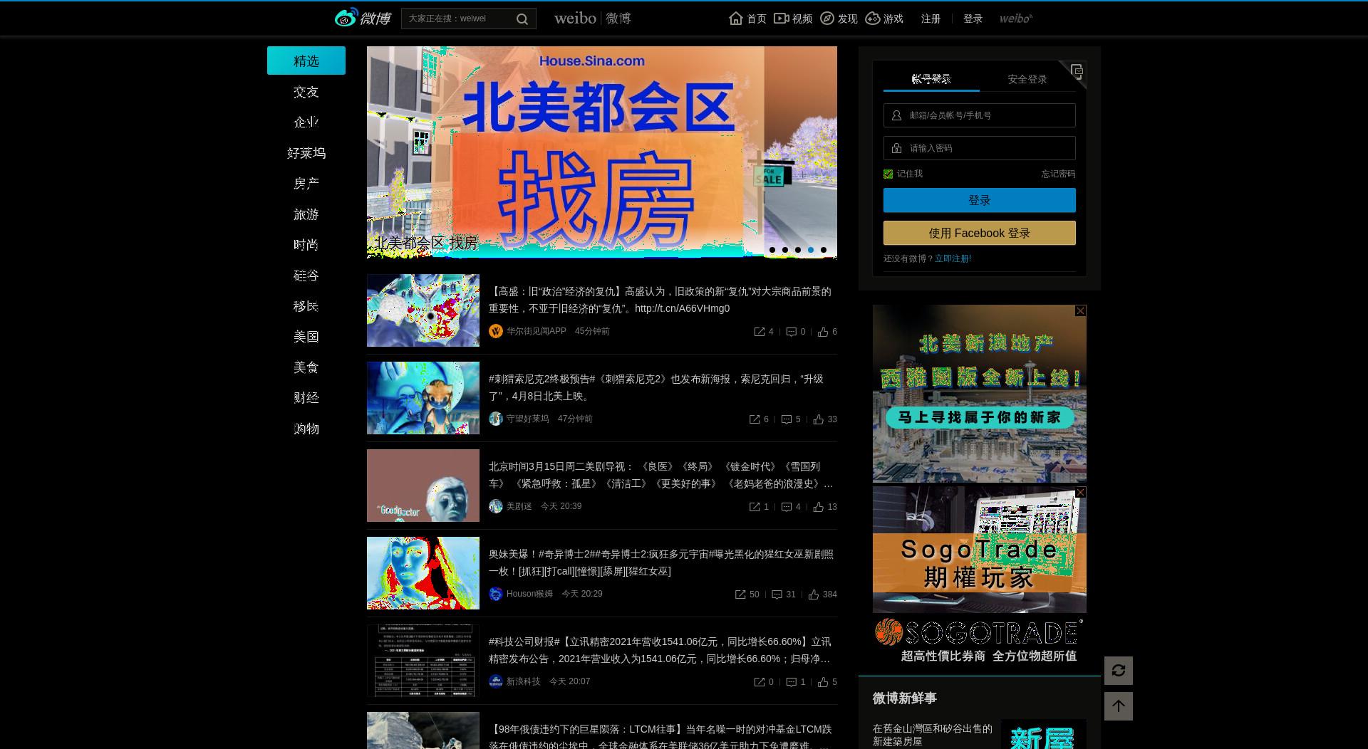
Task: Open 守望好莱坞 author name
Action: coord(528,419)
